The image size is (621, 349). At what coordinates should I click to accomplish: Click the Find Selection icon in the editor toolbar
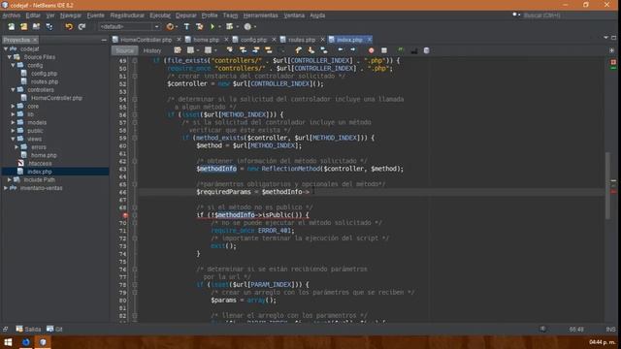(x=230, y=50)
